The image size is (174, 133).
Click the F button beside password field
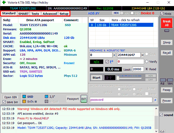pos(155,100)
